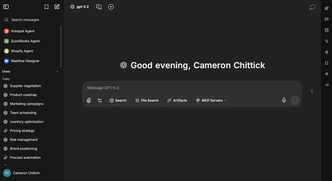Screen dimensions: 332x181
Task: Toggle Artifacts mode on
Action: [x=177, y=100]
